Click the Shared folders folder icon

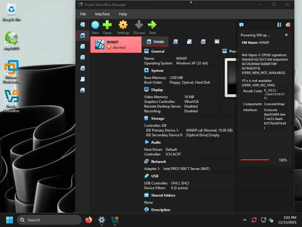[146, 195]
